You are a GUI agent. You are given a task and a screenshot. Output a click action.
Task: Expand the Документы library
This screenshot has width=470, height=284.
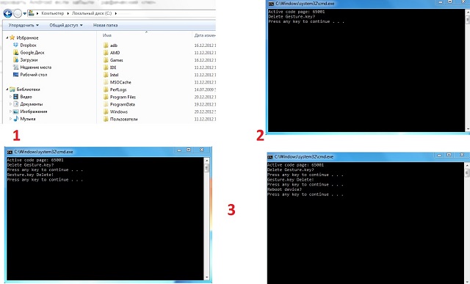click(x=10, y=104)
